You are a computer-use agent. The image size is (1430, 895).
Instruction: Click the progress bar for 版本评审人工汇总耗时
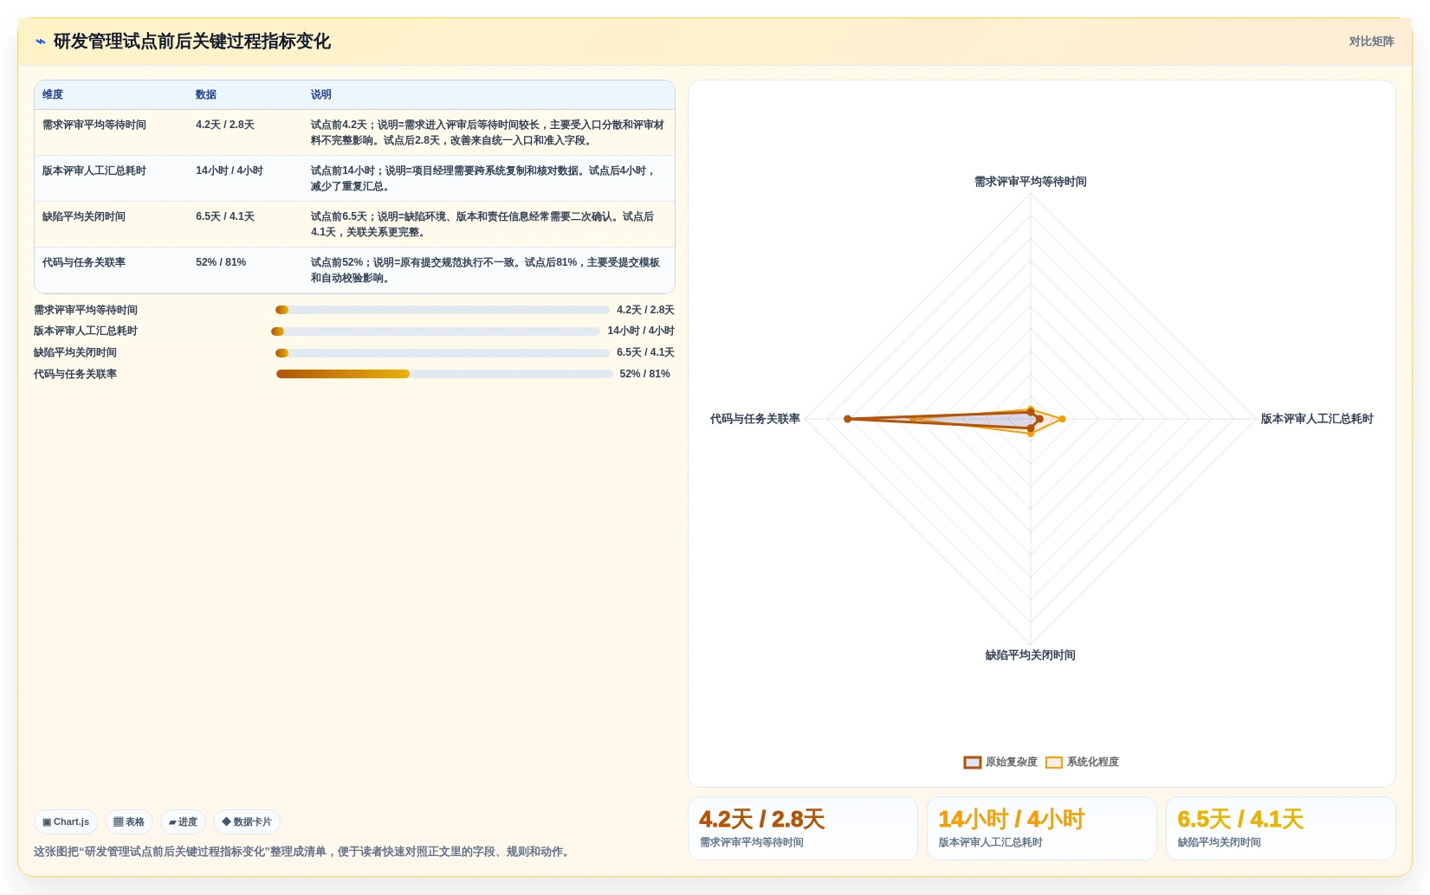[436, 332]
